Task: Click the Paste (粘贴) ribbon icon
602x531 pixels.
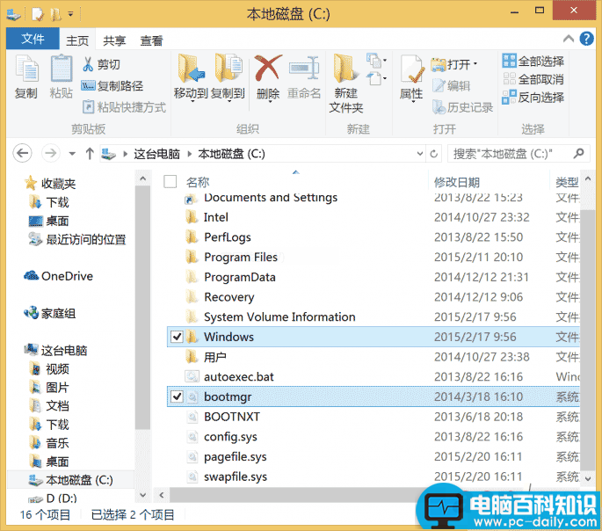Action: pyautogui.click(x=61, y=69)
